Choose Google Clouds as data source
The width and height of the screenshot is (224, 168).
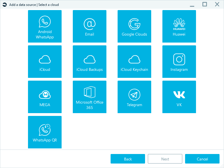coord(134,26)
